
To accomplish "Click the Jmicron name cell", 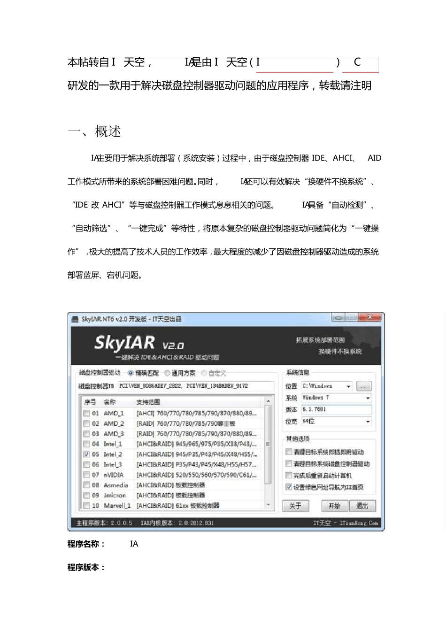I will [x=115, y=495].
